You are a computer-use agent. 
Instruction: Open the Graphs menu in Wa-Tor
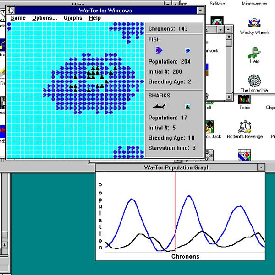(73, 18)
